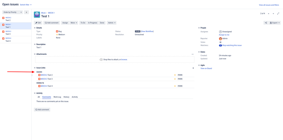The width and height of the screenshot is (283, 140).
Task: Collapse the Agile section
Action: point(199,65)
